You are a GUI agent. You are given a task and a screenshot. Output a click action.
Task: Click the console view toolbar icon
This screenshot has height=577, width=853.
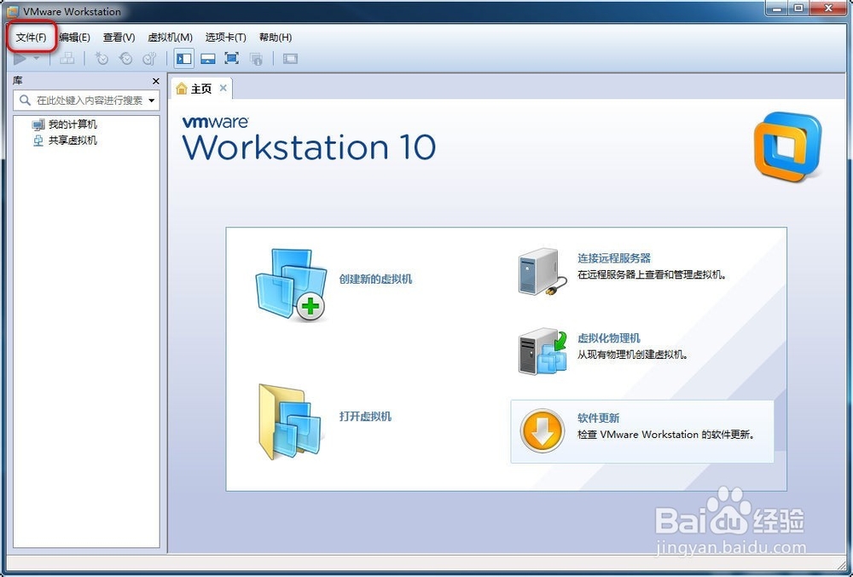[x=291, y=59]
